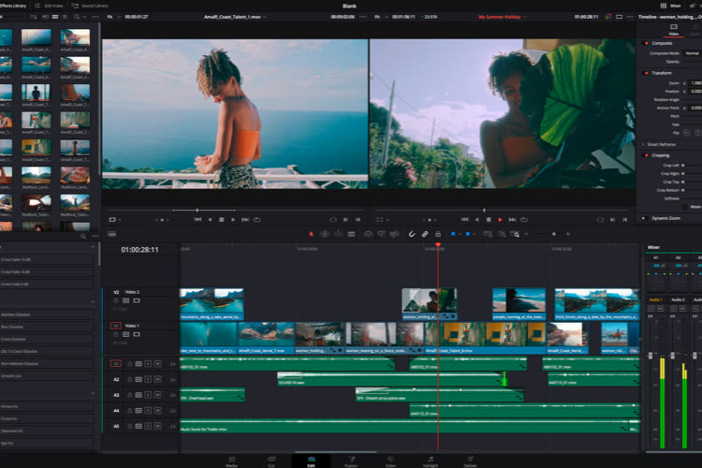Toggle Position Lock padlock in toolbar
The height and width of the screenshot is (468, 702).
click(438, 234)
